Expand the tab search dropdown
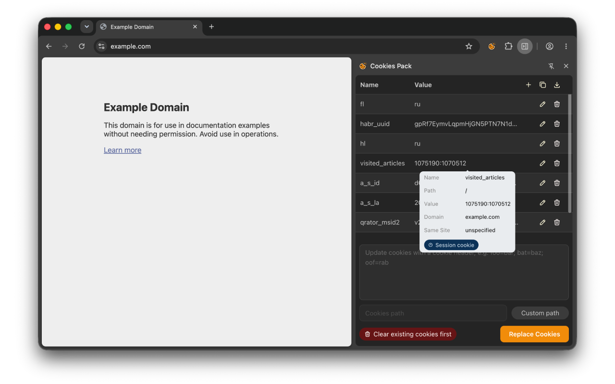The width and height of the screenshot is (615, 384). (86, 27)
